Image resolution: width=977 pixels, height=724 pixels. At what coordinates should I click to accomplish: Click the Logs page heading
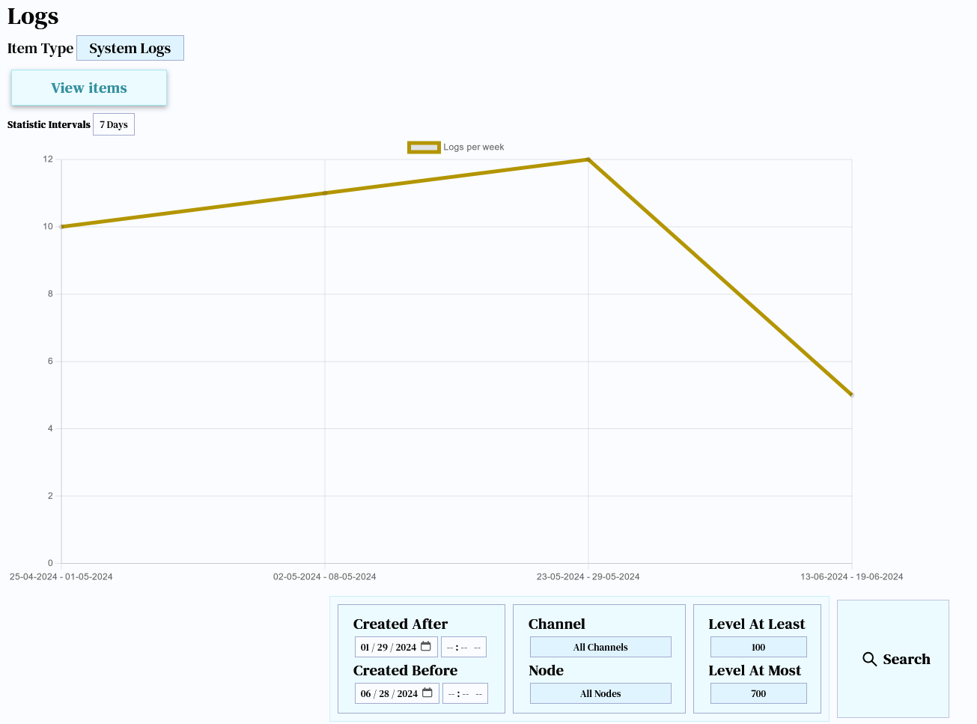(33, 16)
